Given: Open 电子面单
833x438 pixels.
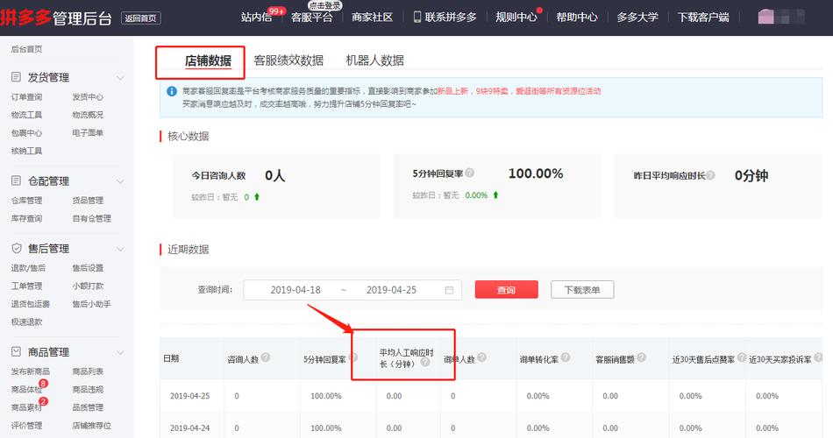Looking at the screenshot, I should [x=88, y=133].
